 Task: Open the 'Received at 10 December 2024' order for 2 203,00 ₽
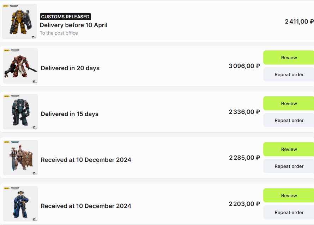[x=86, y=206]
